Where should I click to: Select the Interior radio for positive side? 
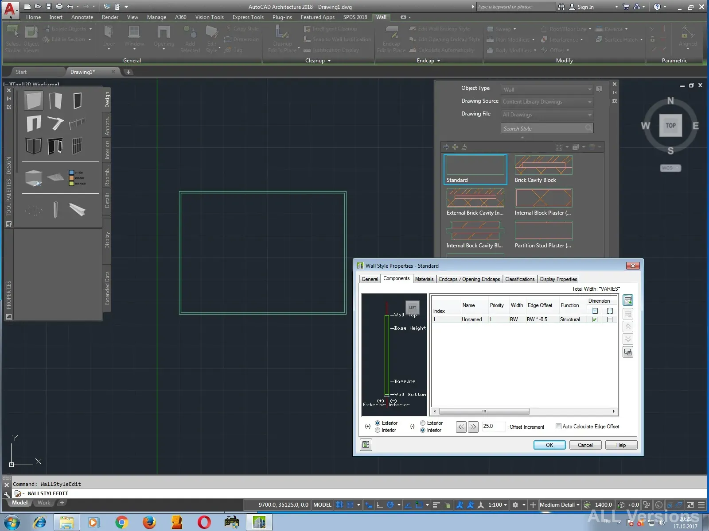(x=378, y=430)
